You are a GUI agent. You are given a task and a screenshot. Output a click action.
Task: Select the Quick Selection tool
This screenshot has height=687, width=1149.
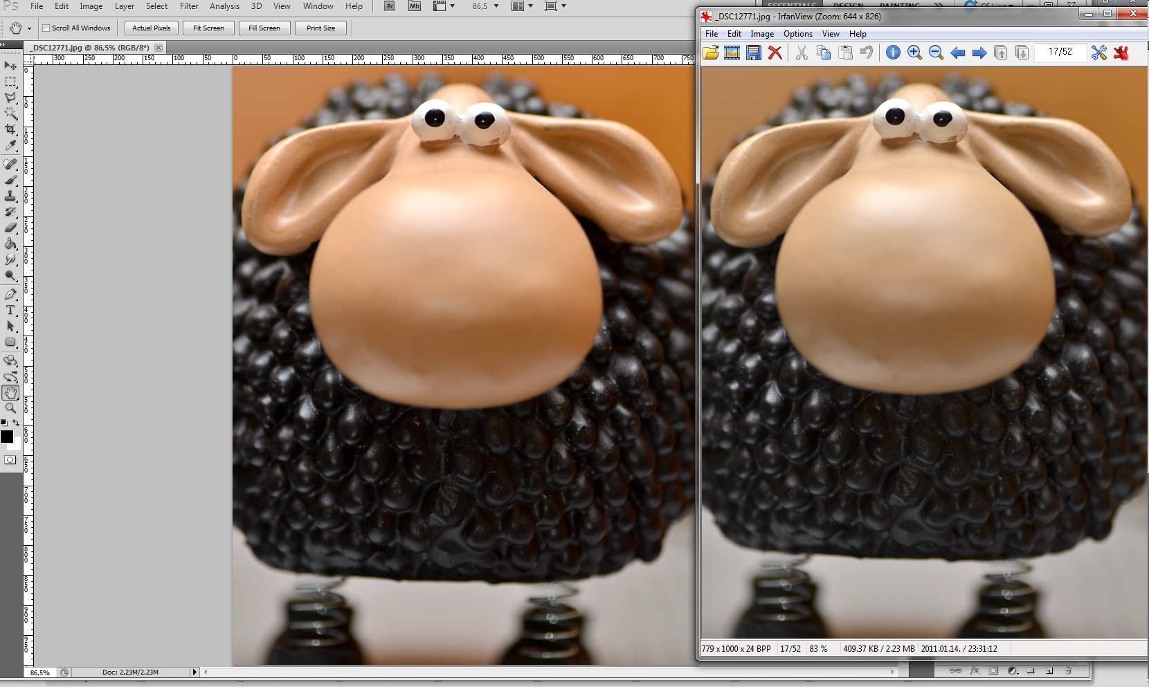pyautogui.click(x=10, y=114)
